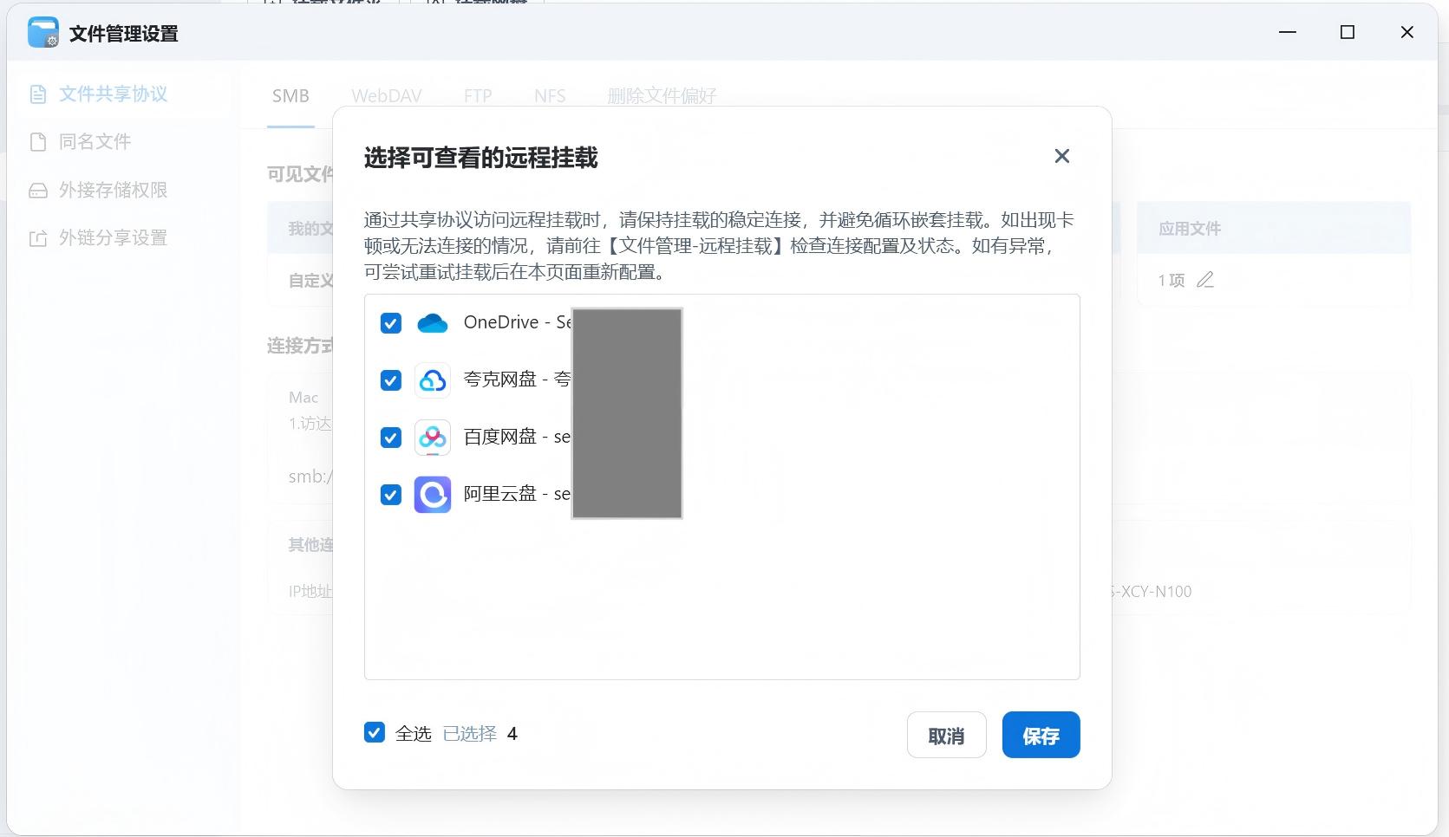
Task: Click the 取消 button
Action: click(x=947, y=735)
